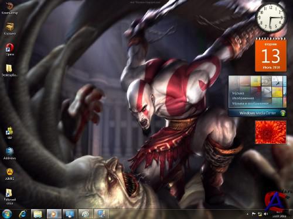Select Музыка in Media Center gadget
The width and height of the screenshot is (293, 219).
pyautogui.click(x=238, y=93)
